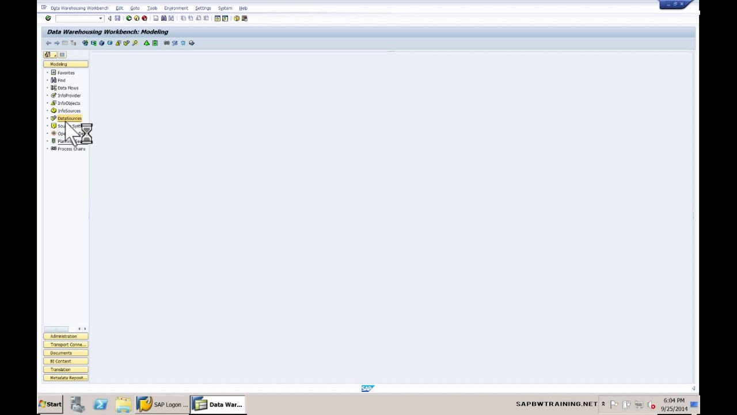
Task: Select Find in the Modeling tree
Action: (61, 81)
